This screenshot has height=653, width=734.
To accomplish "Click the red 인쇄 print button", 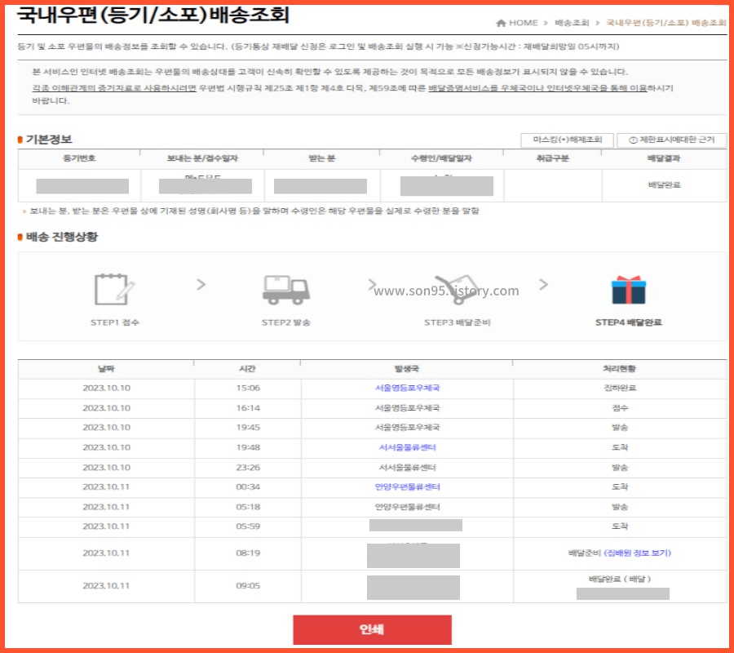I will 372,629.
